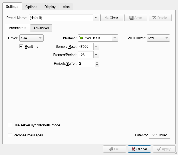Click the sound card icon in Interface field
Screen dimensions: 178x155
click(82, 38)
